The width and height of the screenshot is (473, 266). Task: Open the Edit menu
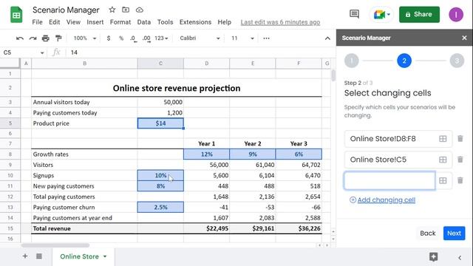54,22
